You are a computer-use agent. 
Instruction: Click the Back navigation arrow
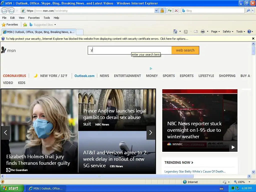4,10
